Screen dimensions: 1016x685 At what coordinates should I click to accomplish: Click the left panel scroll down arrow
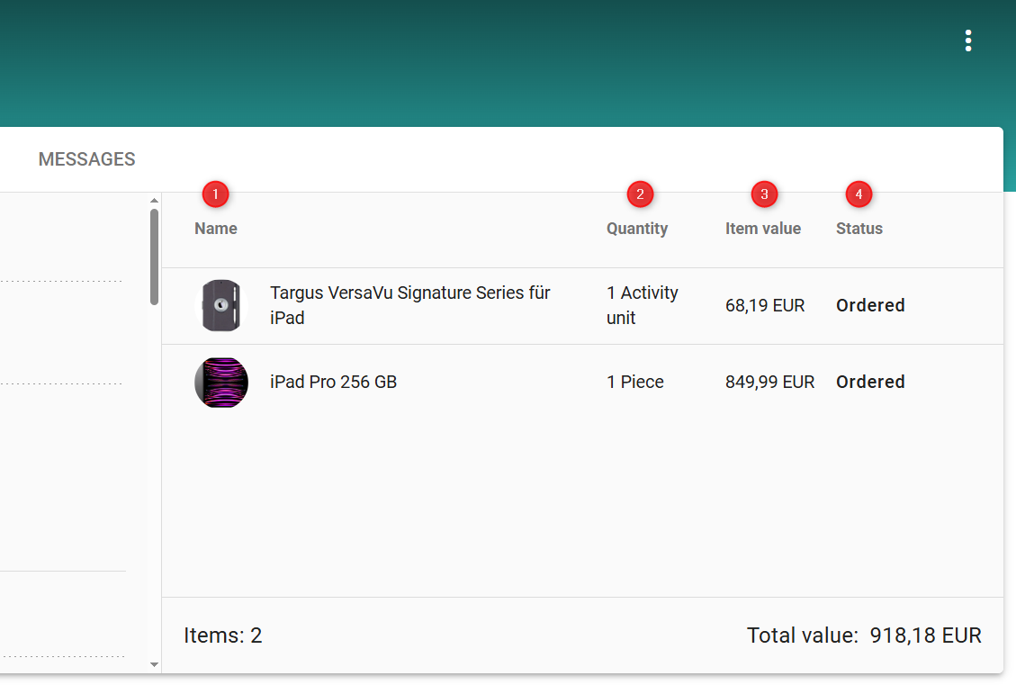click(x=154, y=664)
